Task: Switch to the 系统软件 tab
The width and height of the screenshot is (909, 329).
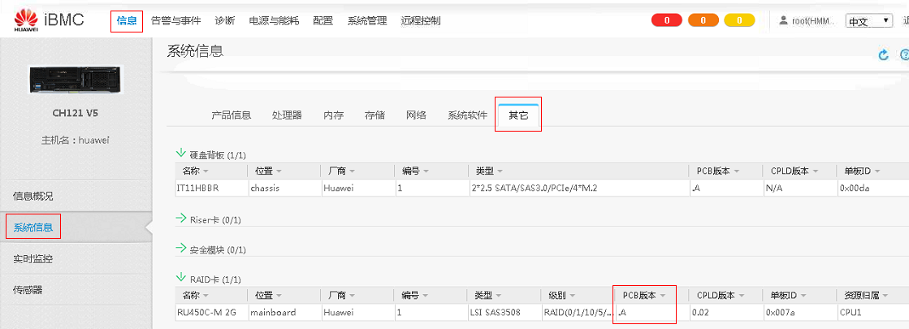Action: pyautogui.click(x=467, y=115)
